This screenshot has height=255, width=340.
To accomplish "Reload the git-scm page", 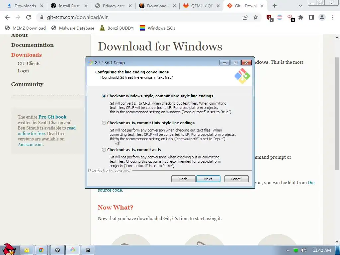I will point(29,17).
